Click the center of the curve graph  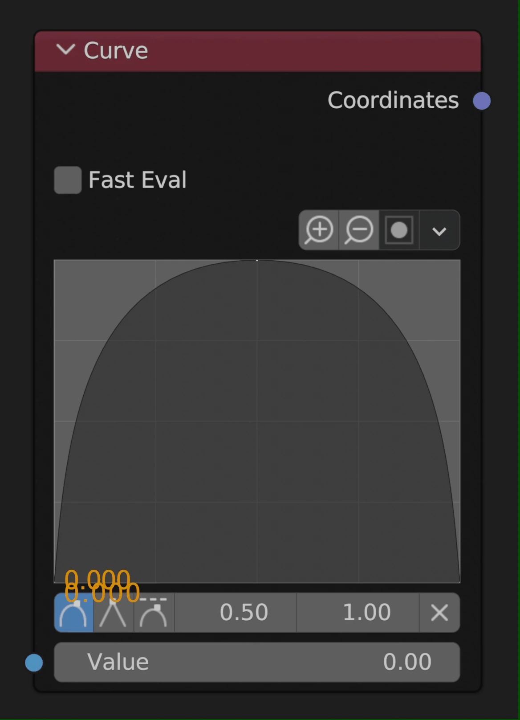(x=257, y=421)
